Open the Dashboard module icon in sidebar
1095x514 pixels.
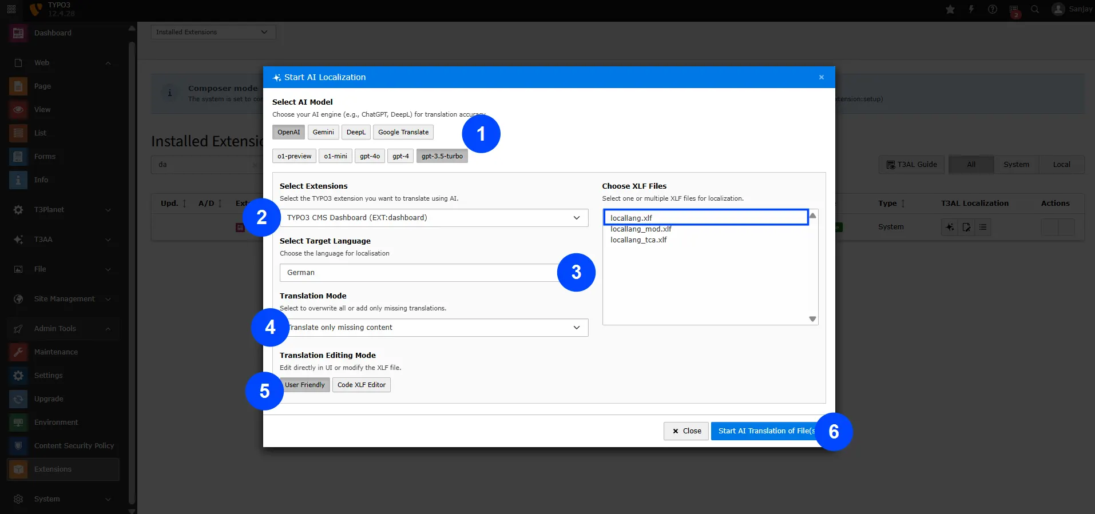click(x=18, y=33)
